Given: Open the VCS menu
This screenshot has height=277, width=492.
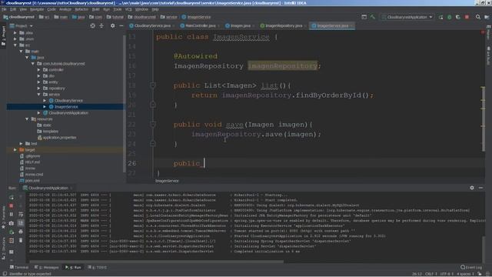Looking at the screenshot, I should pyautogui.click(x=128, y=9).
